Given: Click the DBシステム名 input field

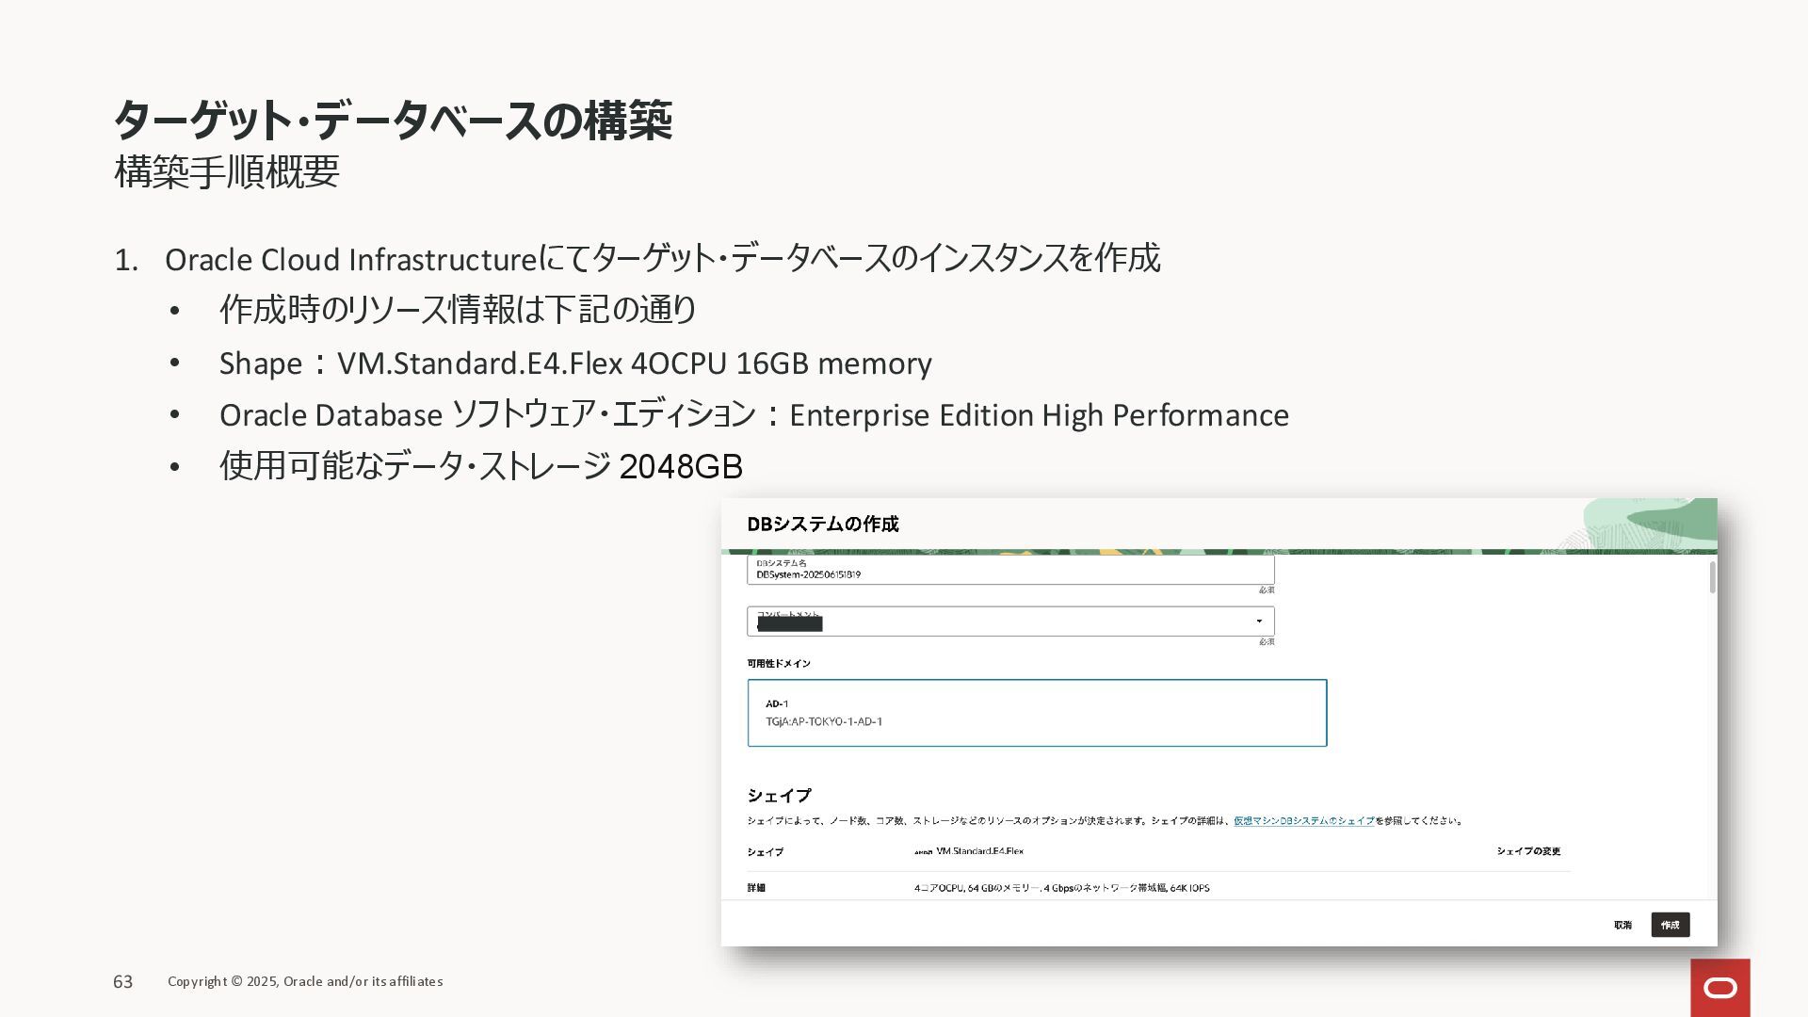Looking at the screenshot, I should (x=1010, y=570).
